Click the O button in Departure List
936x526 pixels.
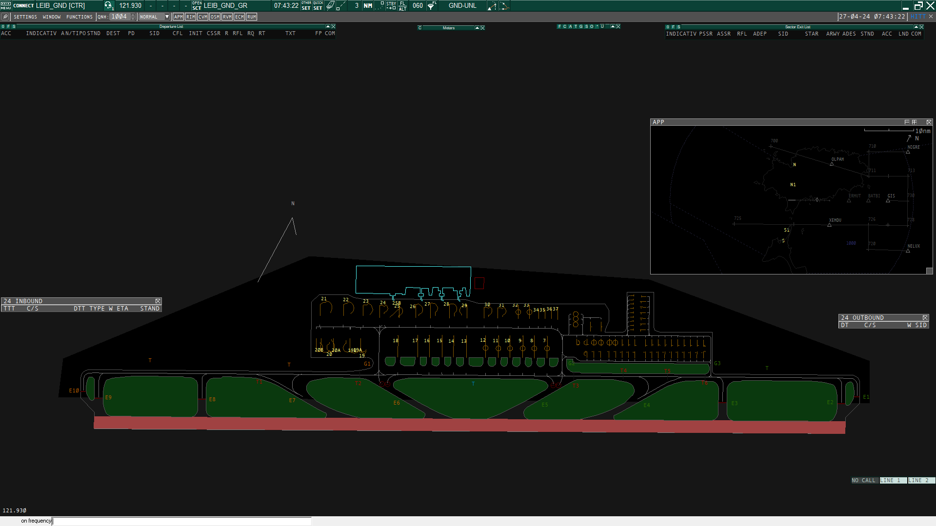pyautogui.click(x=3, y=26)
